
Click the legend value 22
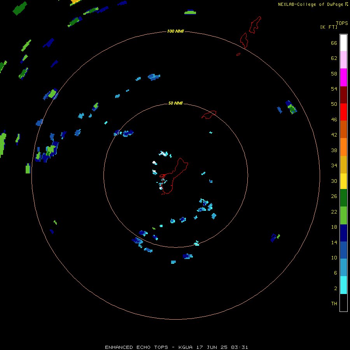click(334, 212)
